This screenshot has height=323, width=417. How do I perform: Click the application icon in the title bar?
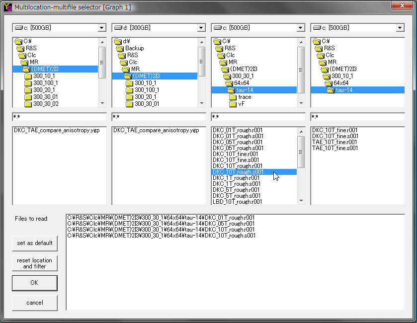pos(7,7)
